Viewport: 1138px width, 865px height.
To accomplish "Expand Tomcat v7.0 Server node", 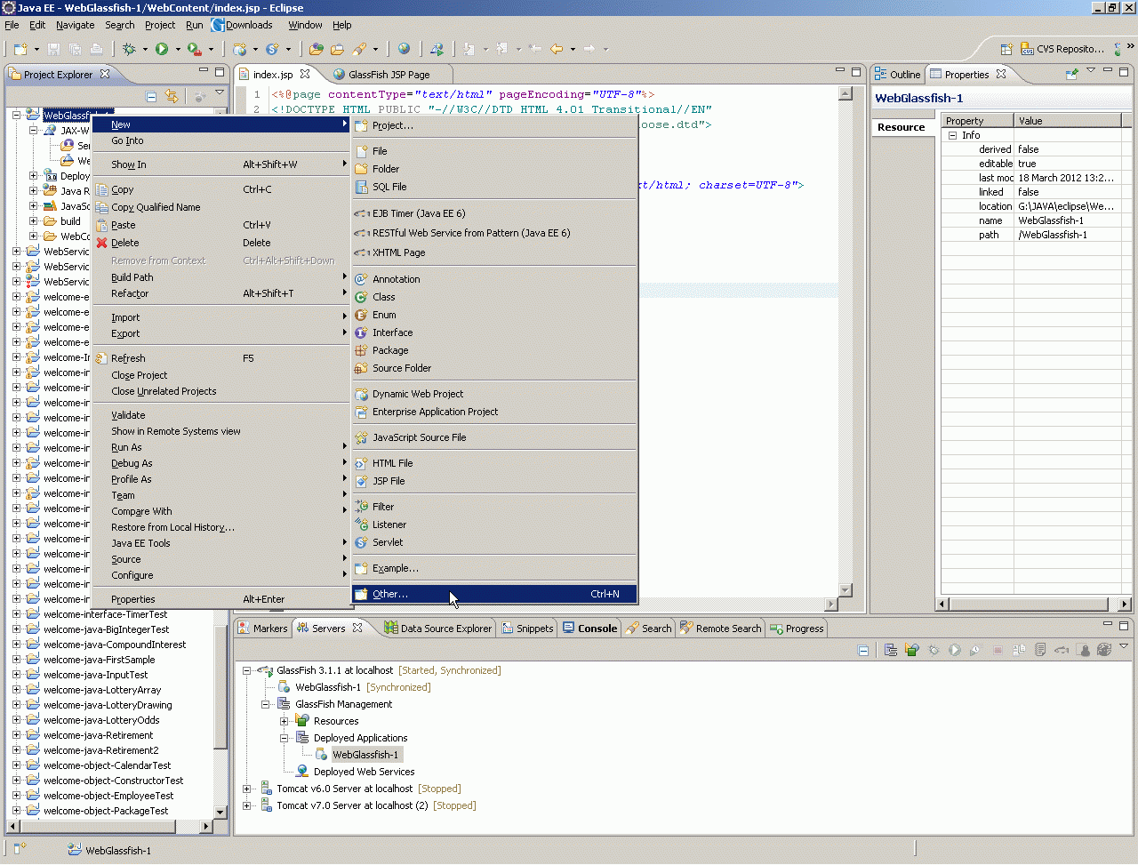I will 247,805.
